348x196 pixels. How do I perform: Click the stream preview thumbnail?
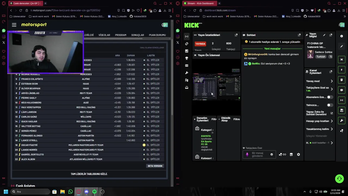[x=216, y=88]
